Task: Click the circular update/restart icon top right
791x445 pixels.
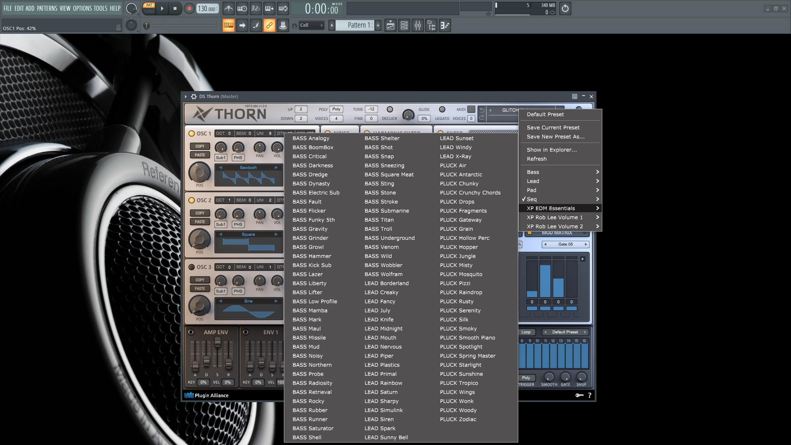Action: (565, 8)
